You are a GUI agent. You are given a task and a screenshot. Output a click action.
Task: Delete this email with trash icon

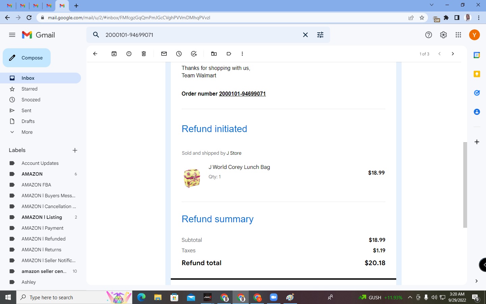[x=144, y=54]
